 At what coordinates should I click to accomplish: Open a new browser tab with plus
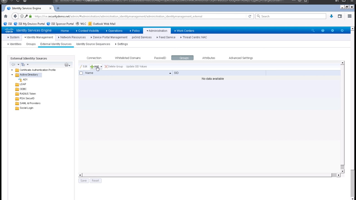58,8
